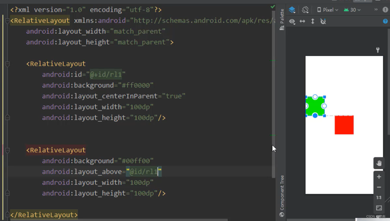Click "match_parent" on the layout_width line
The width and height of the screenshot is (390, 221).
[x=138, y=31]
